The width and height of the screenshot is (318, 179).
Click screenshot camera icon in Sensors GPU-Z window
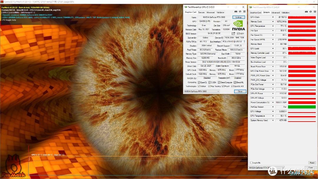pyautogui.click(x=306, y=12)
